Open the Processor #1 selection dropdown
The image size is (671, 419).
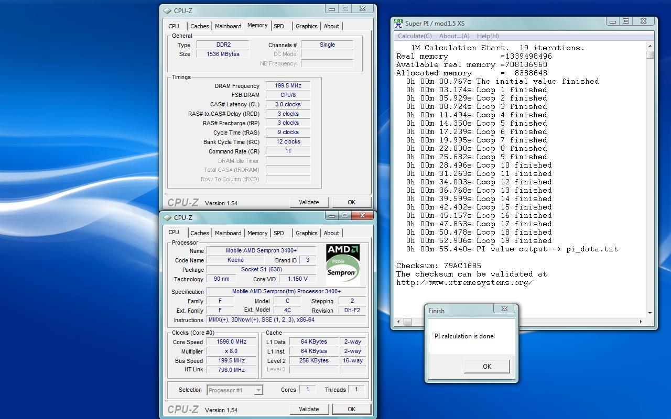pos(258,390)
